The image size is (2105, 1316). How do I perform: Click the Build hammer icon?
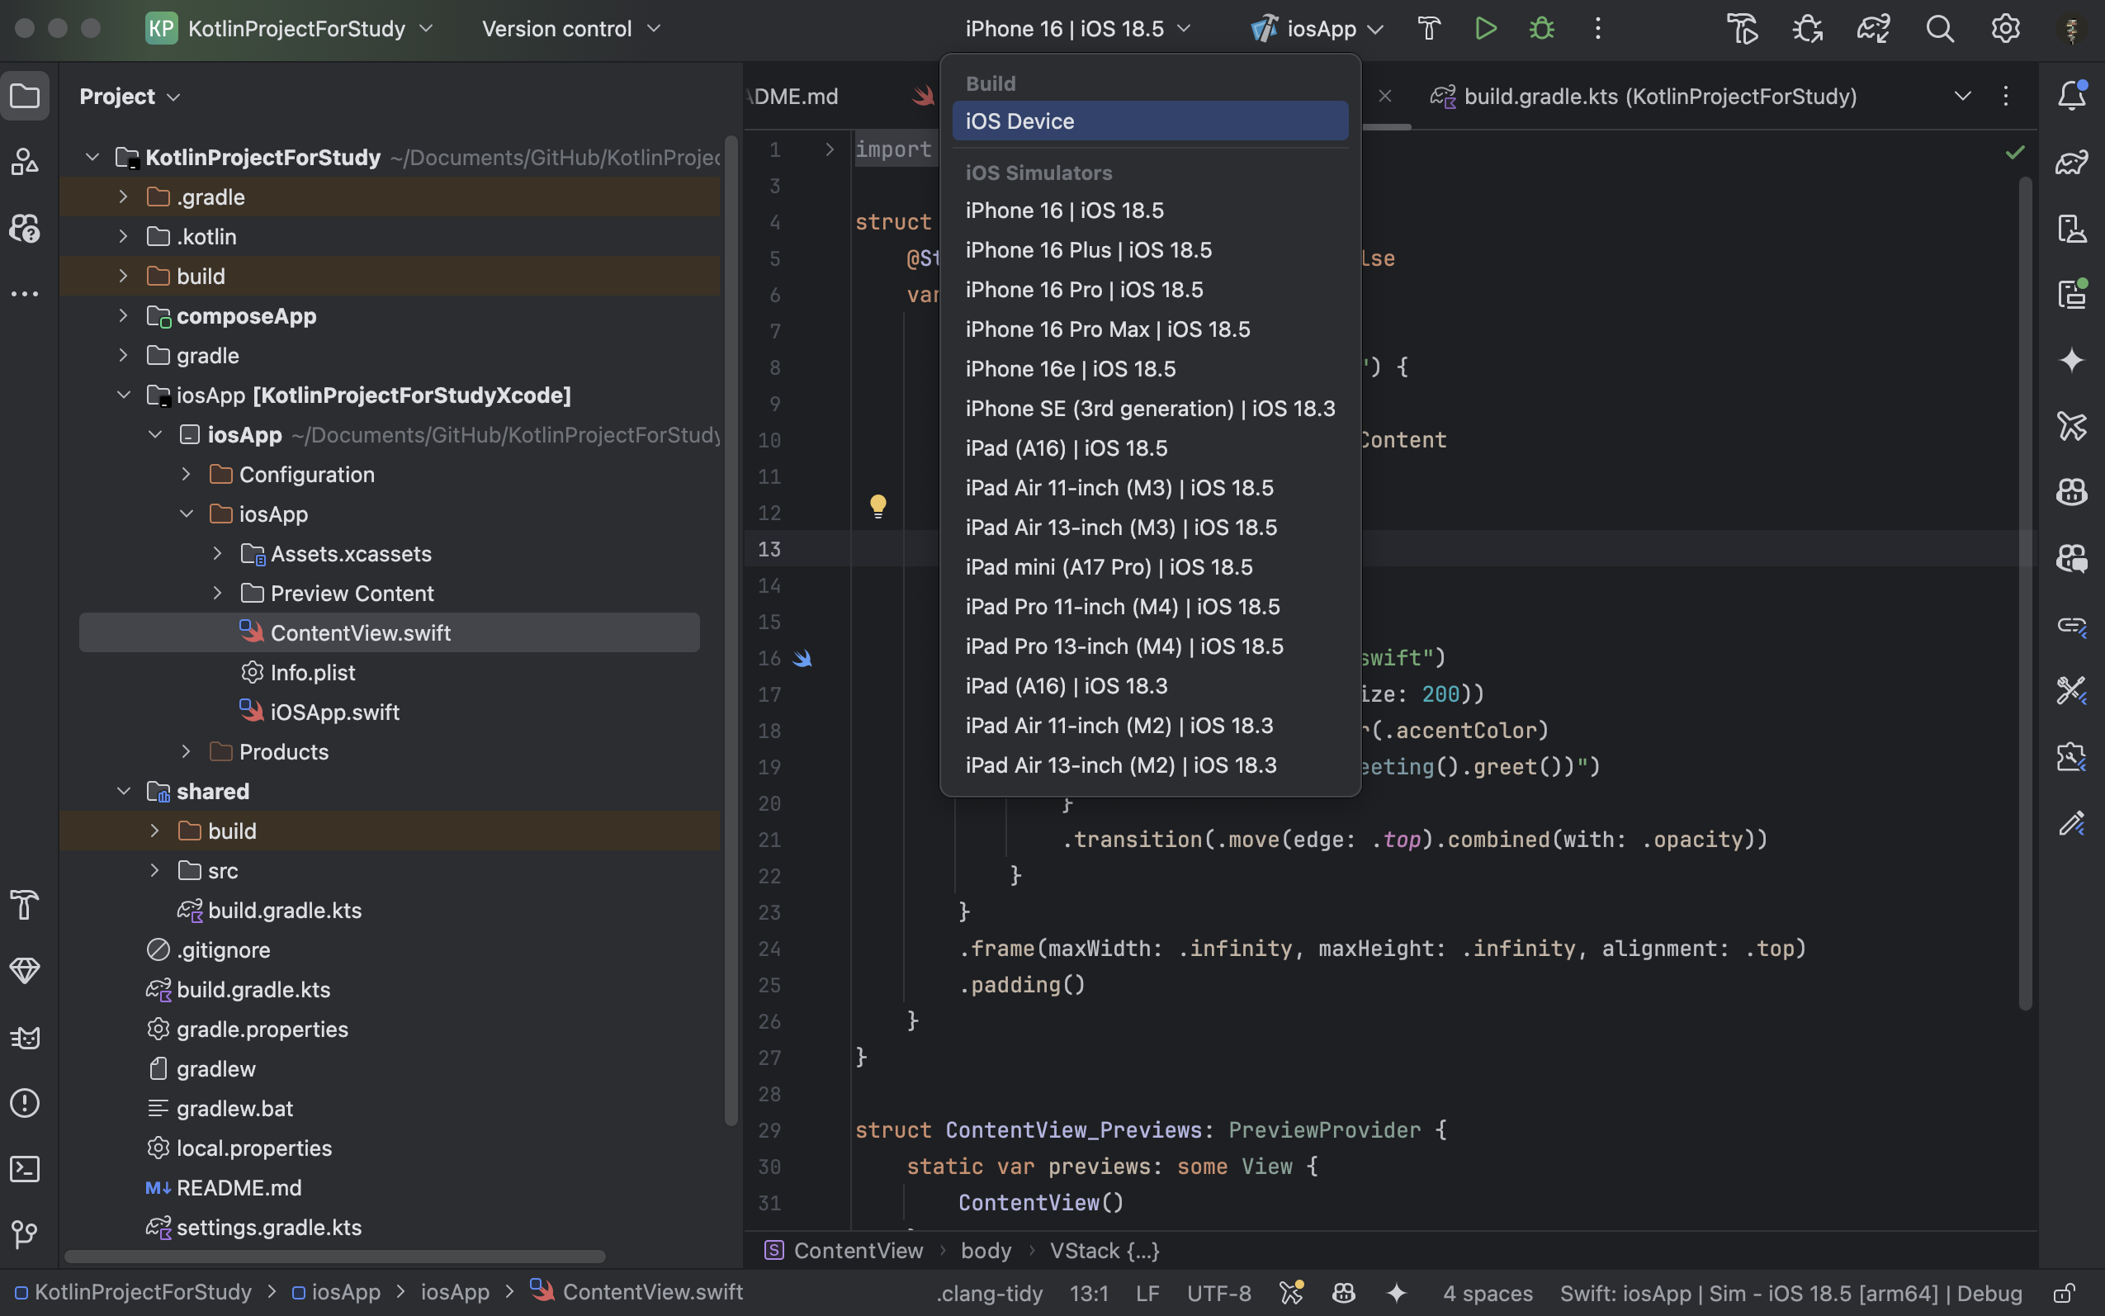click(1429, 29)
